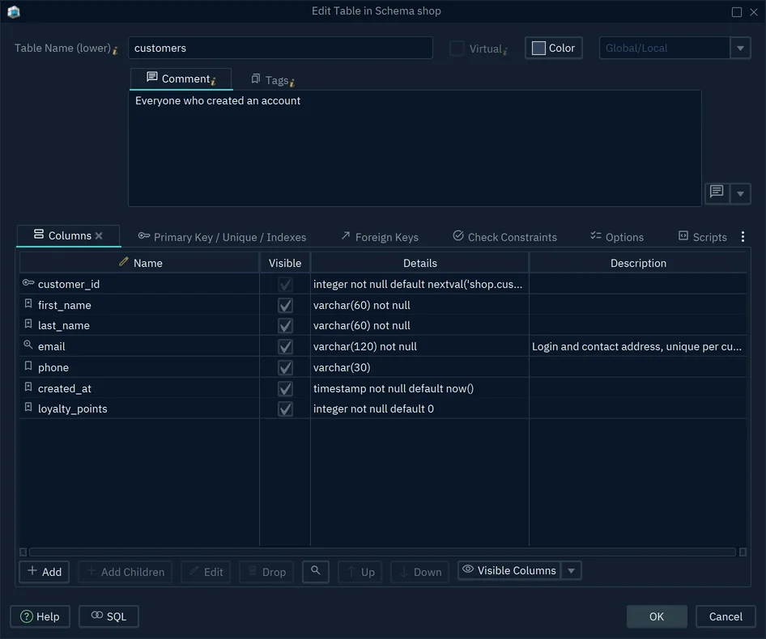
Task: Click the index magnifier icon of email row
Action: (x=28, y=345)
